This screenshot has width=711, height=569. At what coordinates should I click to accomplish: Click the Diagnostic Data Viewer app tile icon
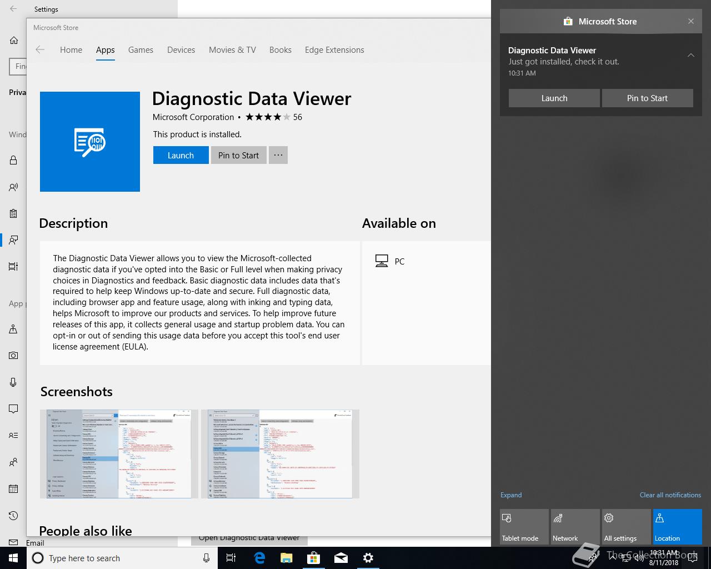90,142
